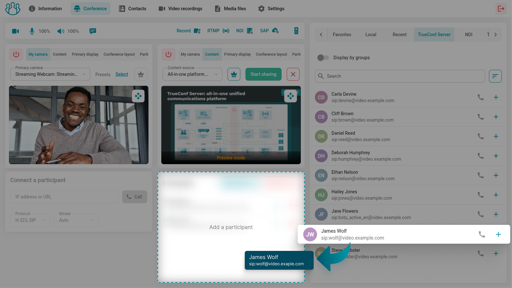This screenshot has width=512, height=288.
Task: Turn off second display power button
Action: click(x=169, y=54)
